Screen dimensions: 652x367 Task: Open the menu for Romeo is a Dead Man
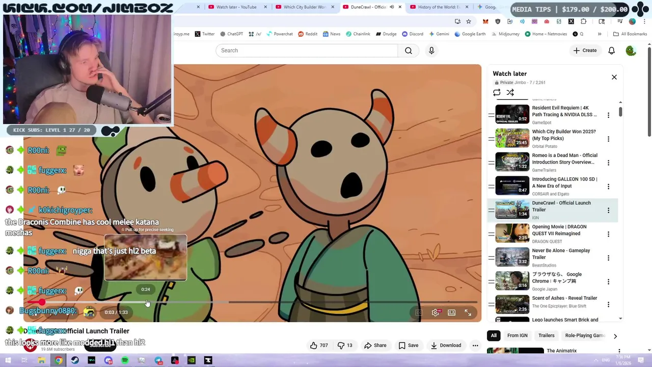coord(608,163)
